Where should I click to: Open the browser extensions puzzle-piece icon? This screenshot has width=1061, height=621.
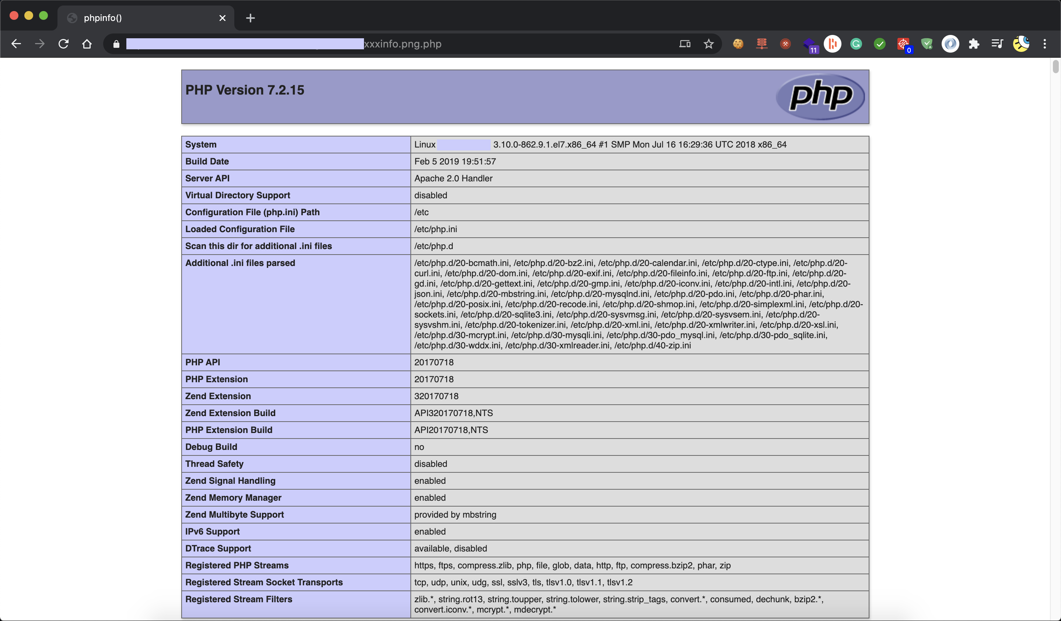click(x=974, y=44)
